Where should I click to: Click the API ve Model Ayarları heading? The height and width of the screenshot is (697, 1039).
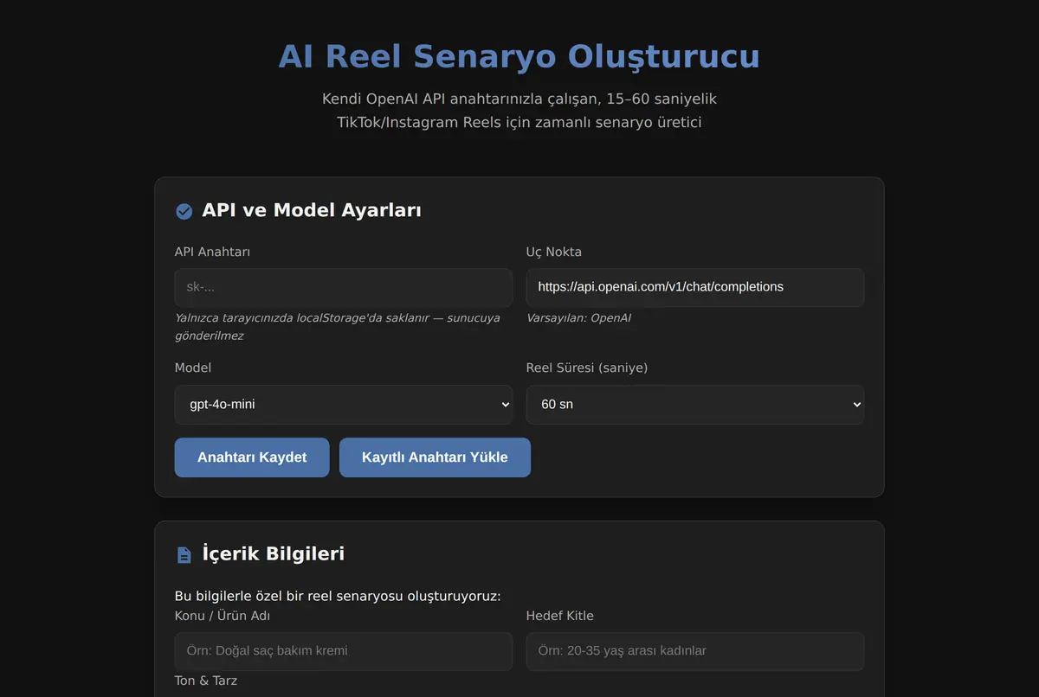pyautogui.click(x=312, y=210)
